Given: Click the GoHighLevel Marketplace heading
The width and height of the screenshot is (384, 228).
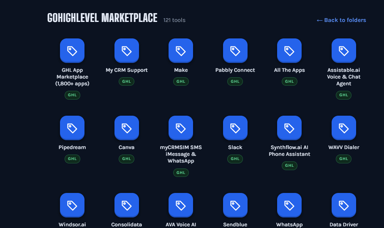Looking at the screenshot, I should tap(102, 18).
